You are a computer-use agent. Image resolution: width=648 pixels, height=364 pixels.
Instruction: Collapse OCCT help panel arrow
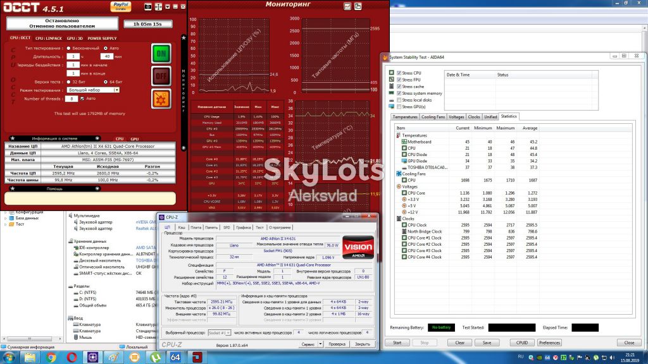point(97,188)
